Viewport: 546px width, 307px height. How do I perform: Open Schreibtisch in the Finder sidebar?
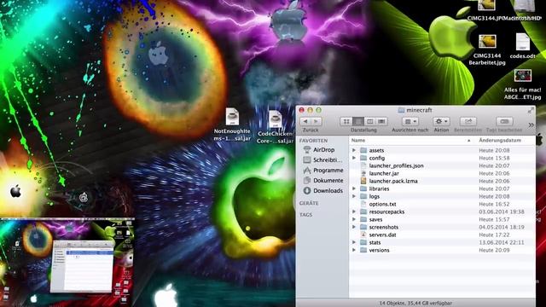tap(322, 160)
